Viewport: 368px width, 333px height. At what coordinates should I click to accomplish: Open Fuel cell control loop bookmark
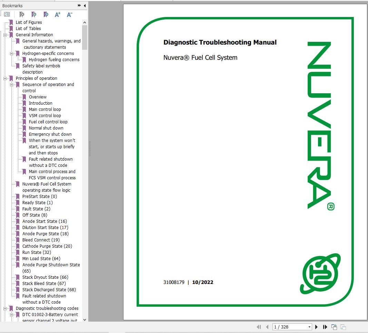point(48,122)
